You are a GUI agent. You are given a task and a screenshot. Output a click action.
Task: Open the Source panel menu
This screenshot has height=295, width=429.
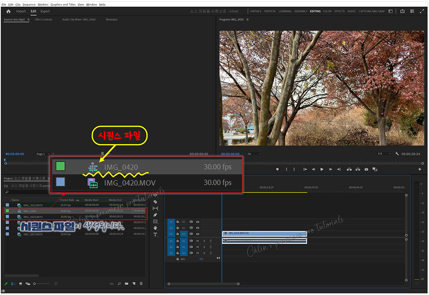tap(28, 19)
